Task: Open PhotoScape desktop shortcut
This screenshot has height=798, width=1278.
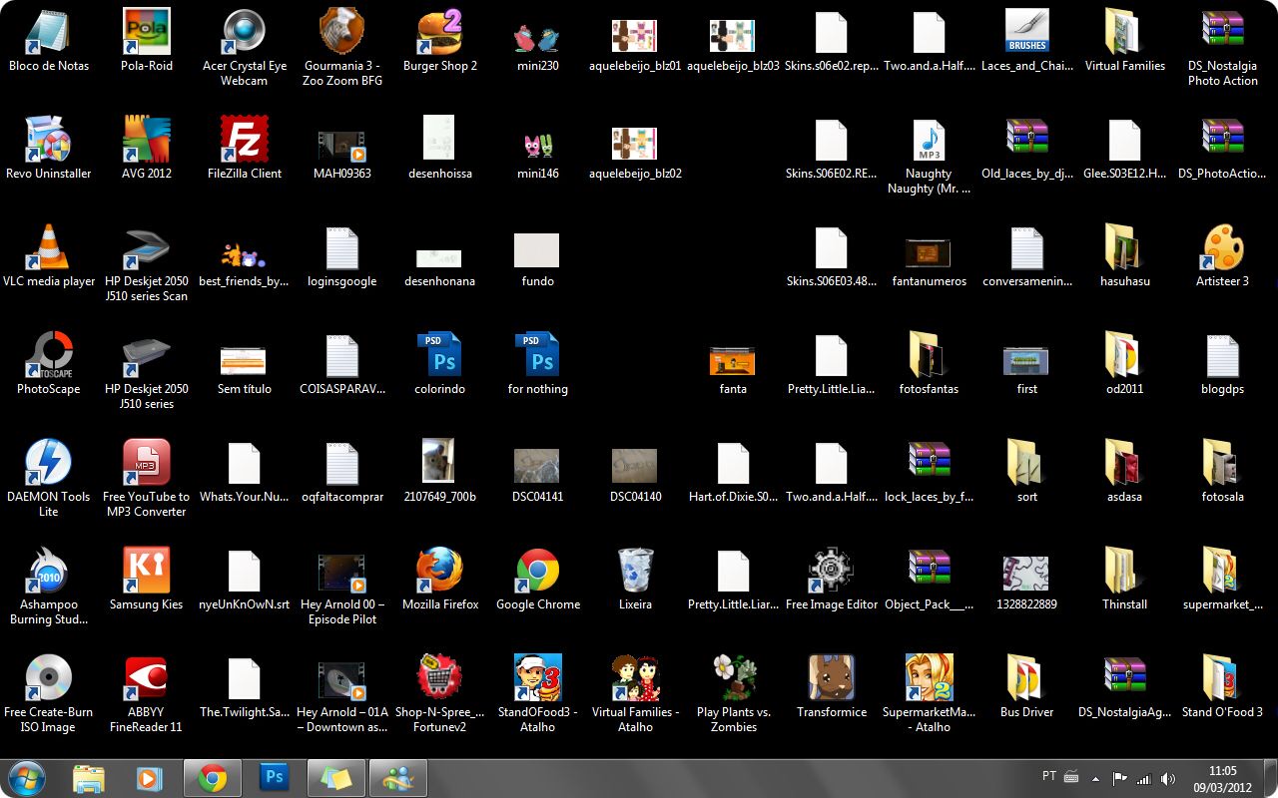Action: pyautogui.click(x=48, y=356)
